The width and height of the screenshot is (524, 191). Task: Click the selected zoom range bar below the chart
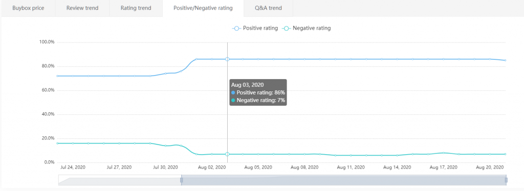(343, 180)
